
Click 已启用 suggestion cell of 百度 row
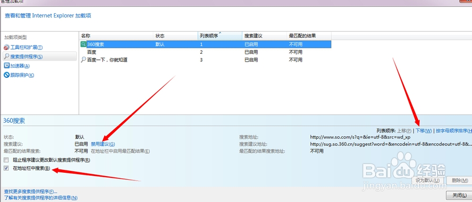pyautogui.click(x=251, y=52)
